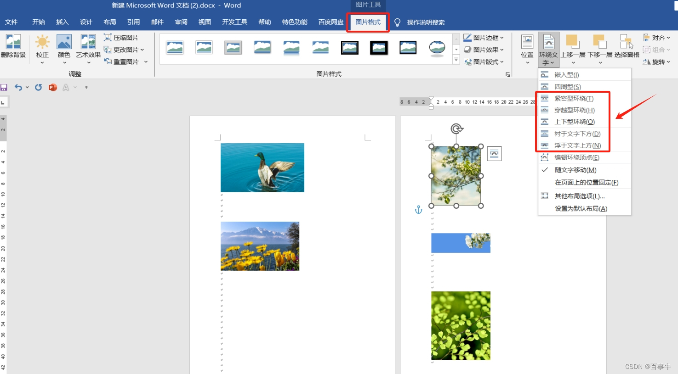Open the Color (颜色) adjustment tool
678x374 pixels.
64,48
